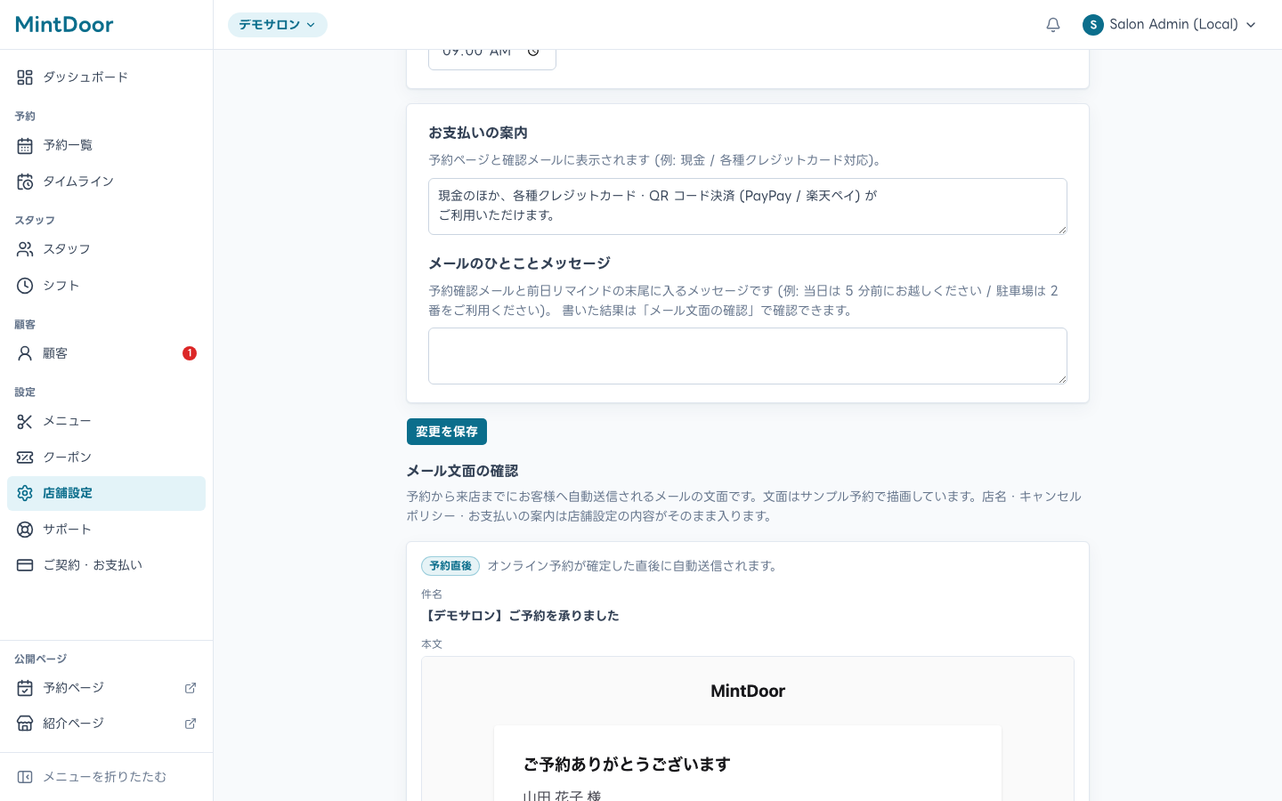Click the sidebar collapse panel icon
This screenshot has height=801, width=1282.
point(25,777)
